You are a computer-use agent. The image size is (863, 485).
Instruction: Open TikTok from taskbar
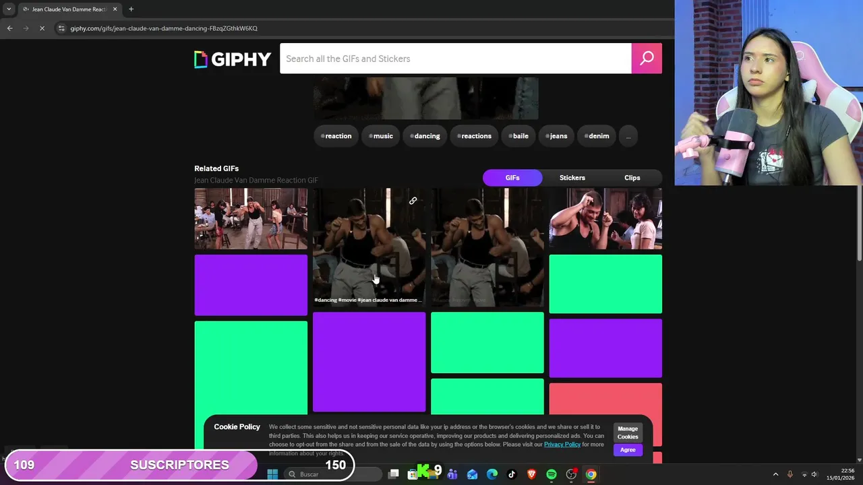point(512,474)
